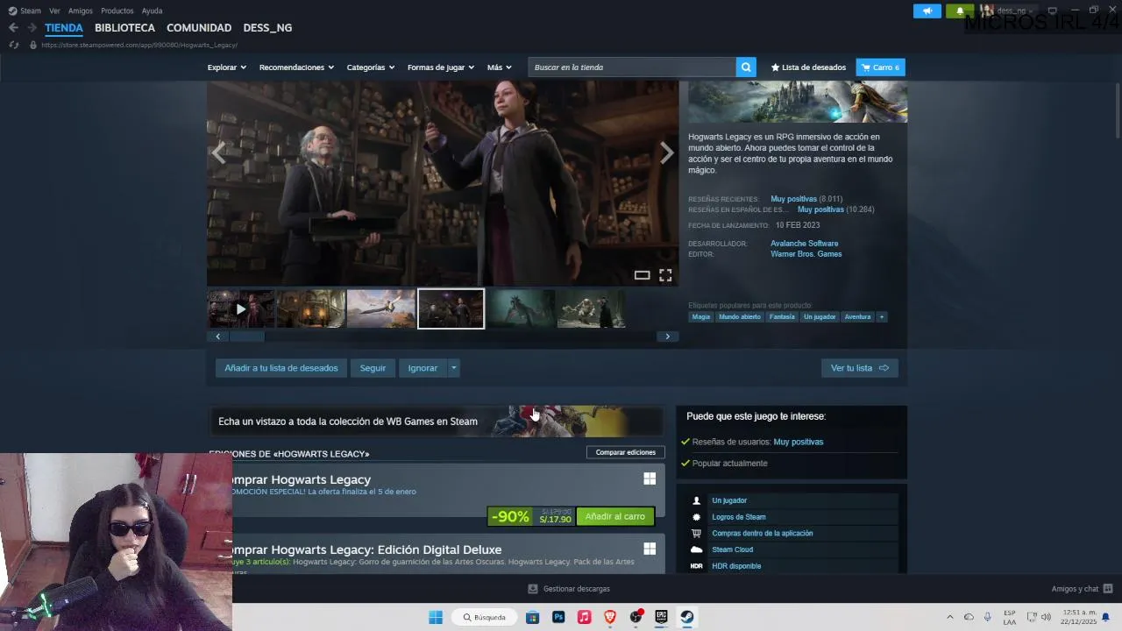Switch to the BIBLIOTECA tab

click(124, 28)
